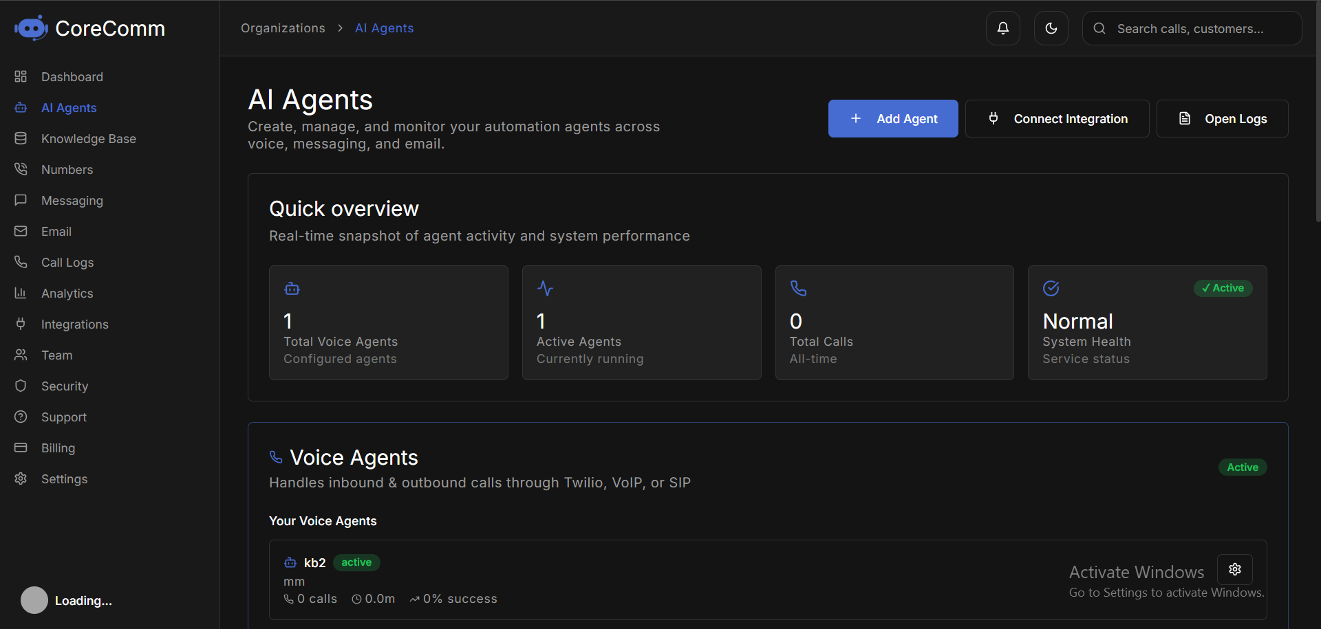Select the Analytics bar-chart icon
Viewport: 1321px width, 629px height.
point(21,293)
